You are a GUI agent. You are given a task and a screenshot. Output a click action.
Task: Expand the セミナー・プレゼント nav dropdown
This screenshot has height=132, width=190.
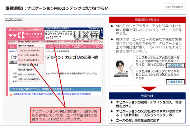[x=72, y=42]
